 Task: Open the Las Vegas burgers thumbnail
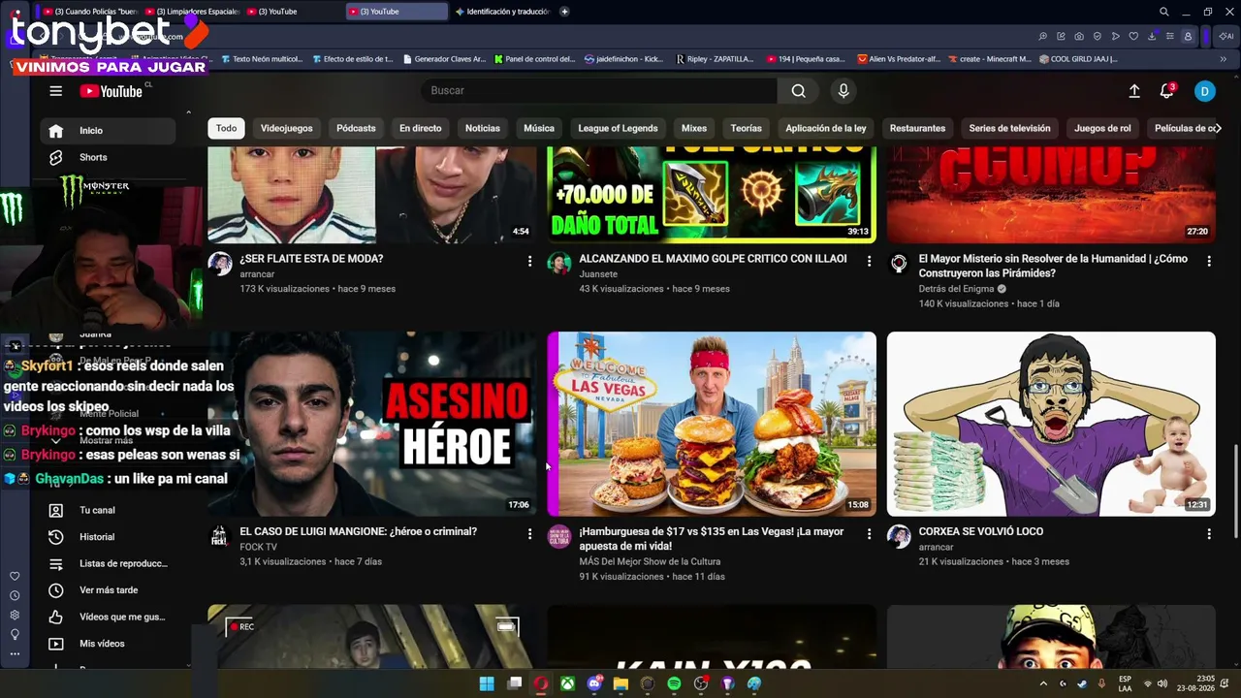pyautogui.click(x=712, y=424)
